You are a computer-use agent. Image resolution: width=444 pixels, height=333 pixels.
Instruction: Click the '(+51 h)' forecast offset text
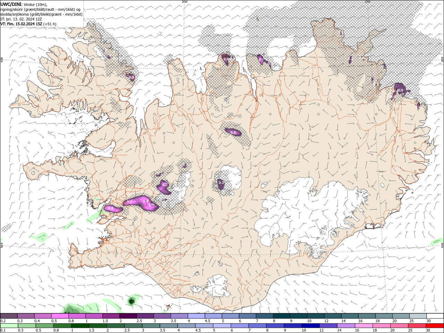coord(50,24)
